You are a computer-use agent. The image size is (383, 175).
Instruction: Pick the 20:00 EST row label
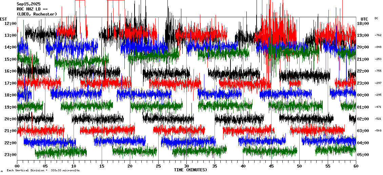(x=11, y=119)
